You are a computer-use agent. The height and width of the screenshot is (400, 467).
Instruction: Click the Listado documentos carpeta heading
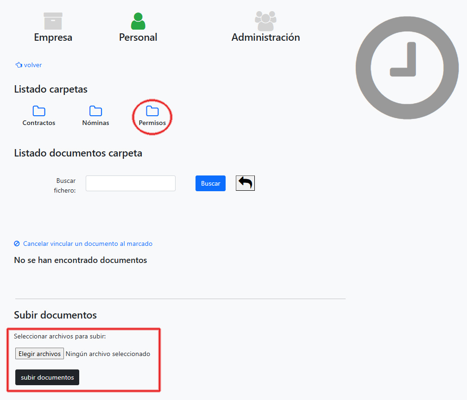pos(78,153)
